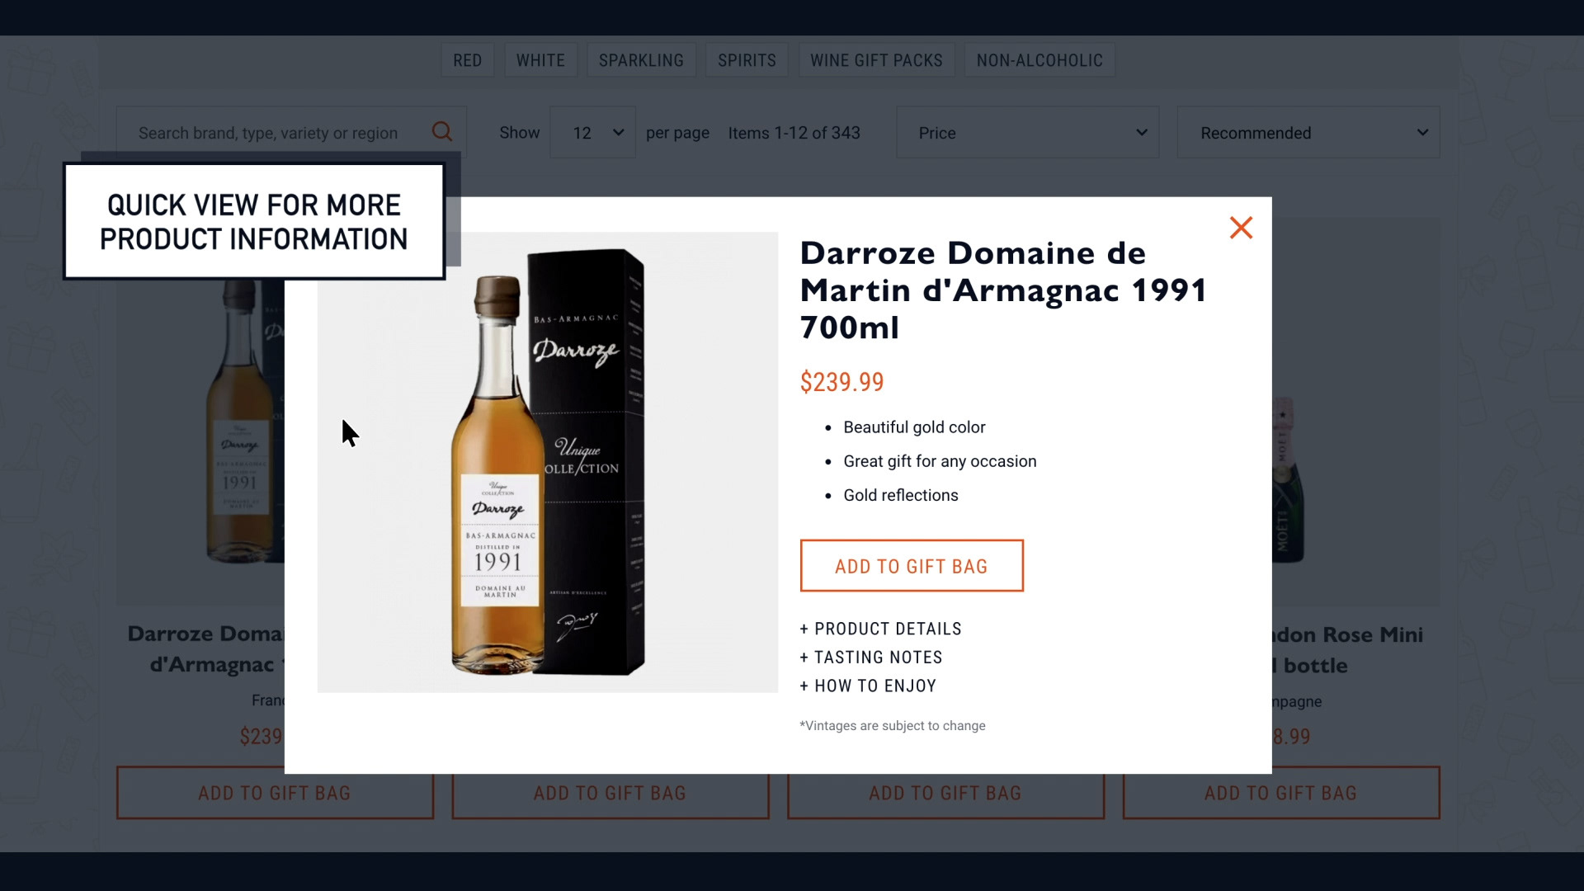Open the WHITE wine category tab

(540, 60)
